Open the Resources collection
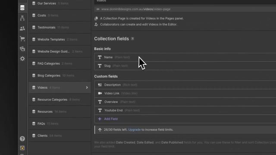Image resolution: width=276 pixels, height=155 pixels. click(60, 112)
